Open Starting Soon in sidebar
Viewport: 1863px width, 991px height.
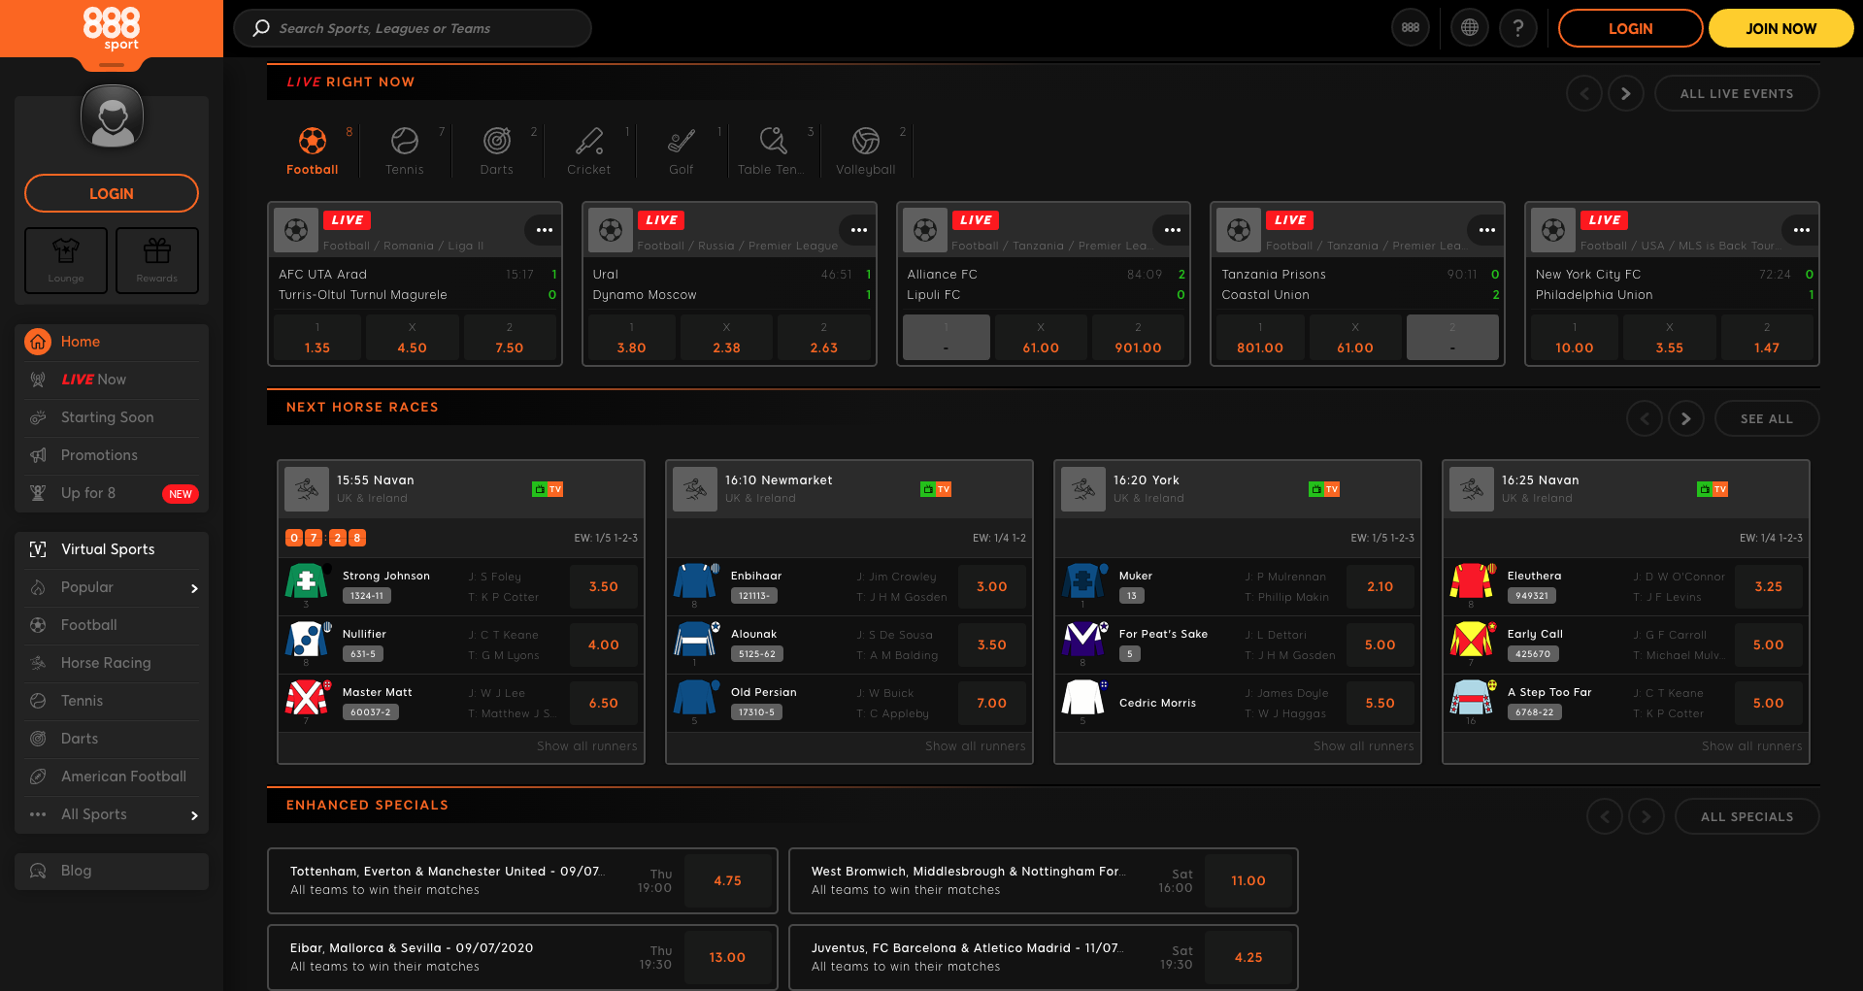112,417
